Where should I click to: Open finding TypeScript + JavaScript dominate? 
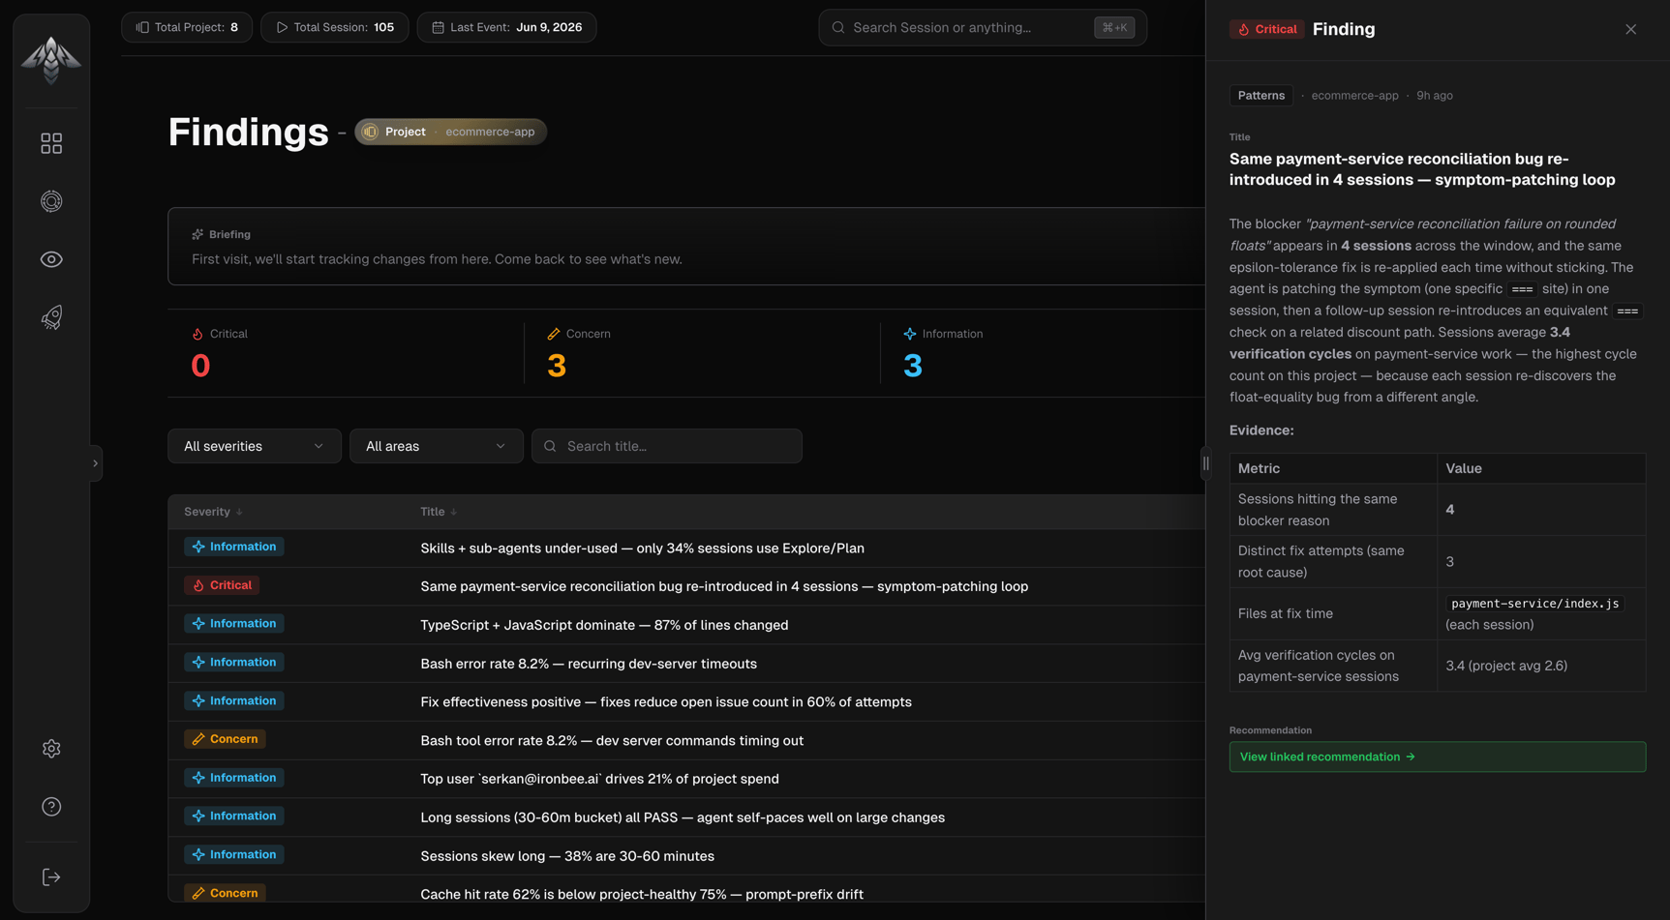[604, 625]
